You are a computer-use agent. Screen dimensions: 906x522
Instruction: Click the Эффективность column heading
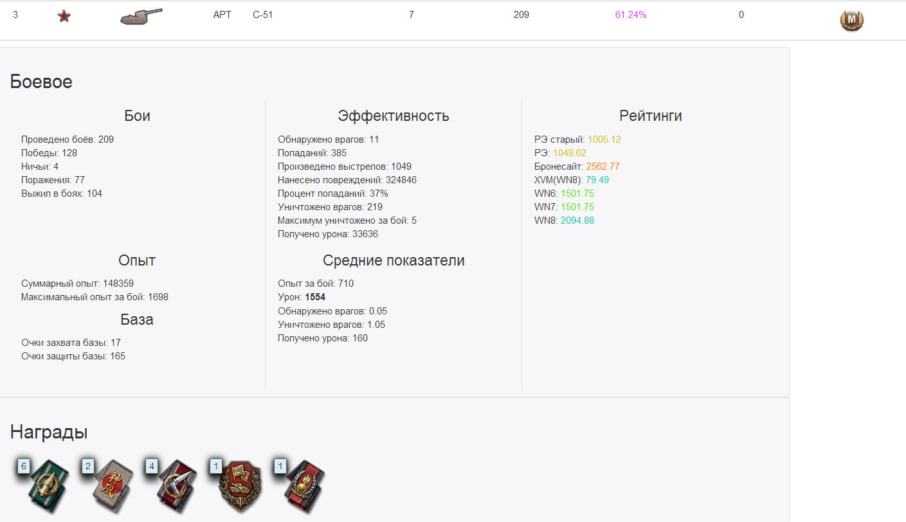coord(394,116)
